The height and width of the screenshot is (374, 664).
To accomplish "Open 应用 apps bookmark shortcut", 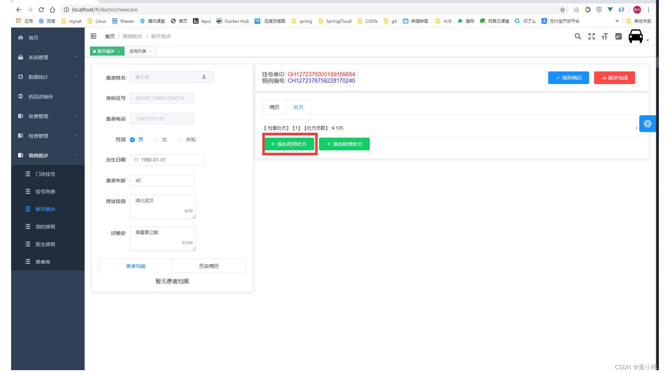I will point(24,21).
